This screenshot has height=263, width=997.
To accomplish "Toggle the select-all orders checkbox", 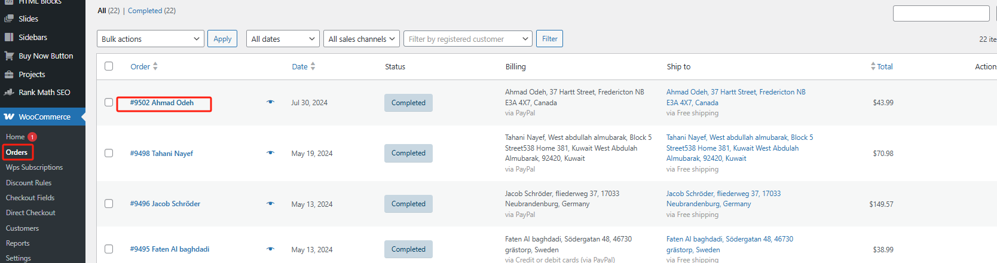I will 109,66.
